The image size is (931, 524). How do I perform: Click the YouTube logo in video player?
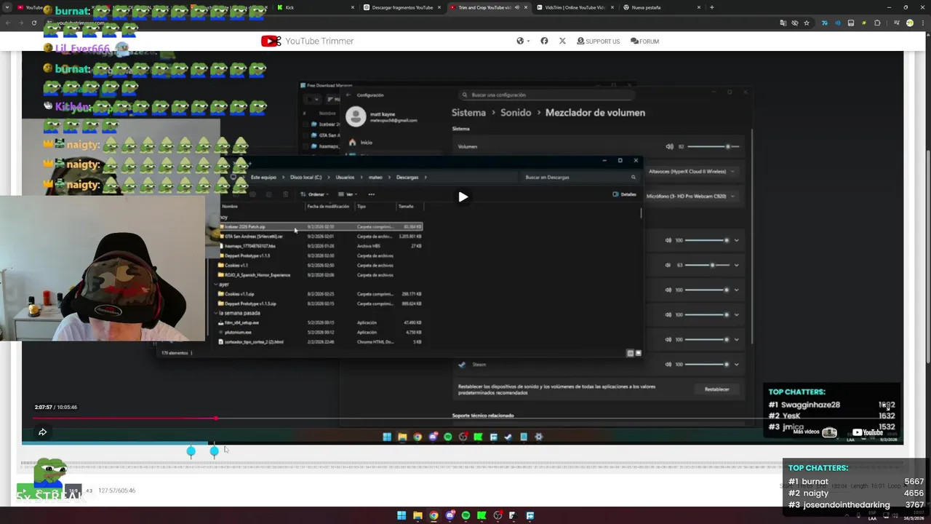[x=867, y=432]
